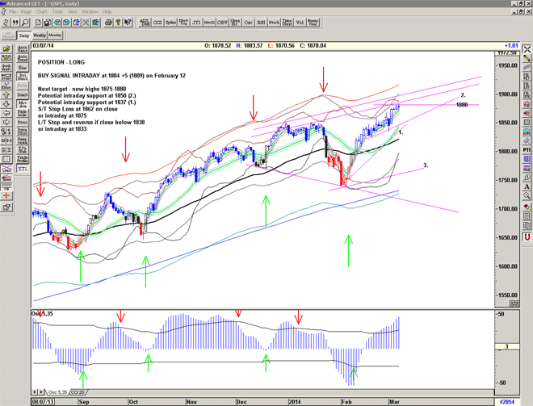Toggle the Daily timeframe button

23,36
